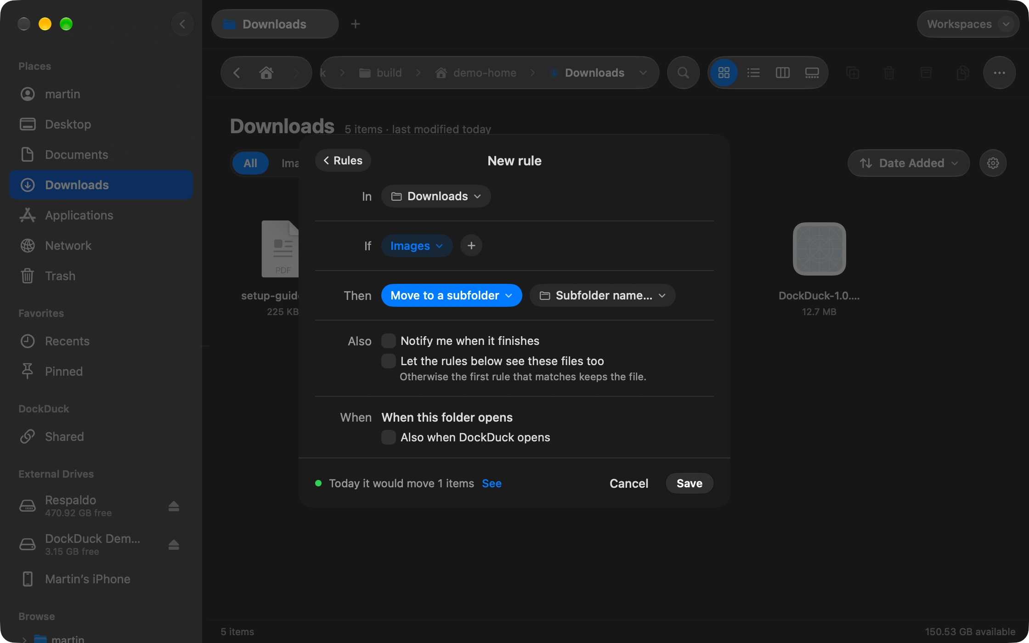Click the copy documents toolbar icon
Screen dimensions: 1029x643
[x=963, y=73]
